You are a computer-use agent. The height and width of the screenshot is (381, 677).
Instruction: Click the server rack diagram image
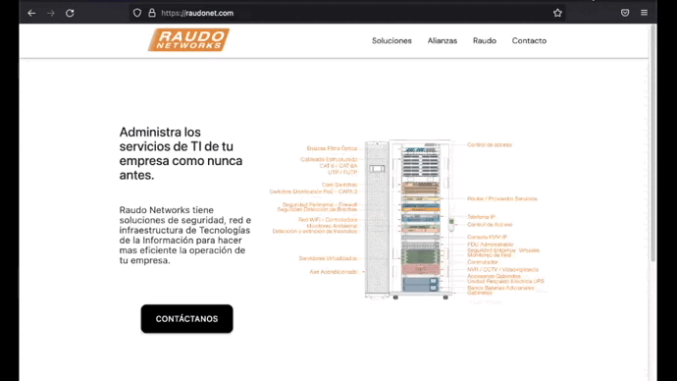point(408,219)
